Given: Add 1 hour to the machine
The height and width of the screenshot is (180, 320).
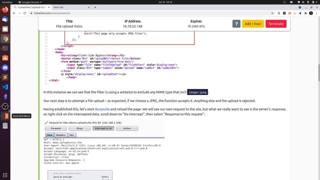Looking at the screenshot, I should click(253, 23).
